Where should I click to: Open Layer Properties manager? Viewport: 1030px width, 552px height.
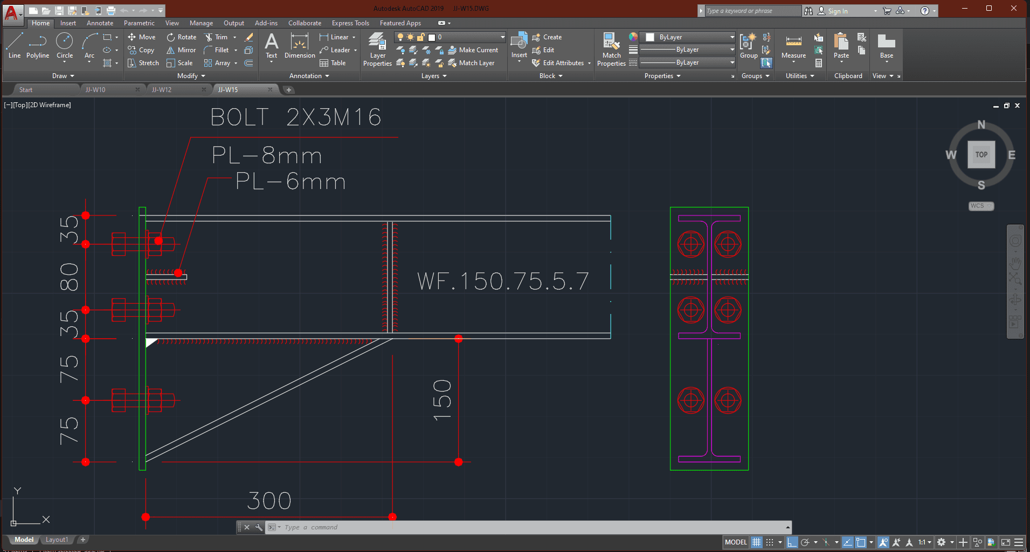click(377, 50)
